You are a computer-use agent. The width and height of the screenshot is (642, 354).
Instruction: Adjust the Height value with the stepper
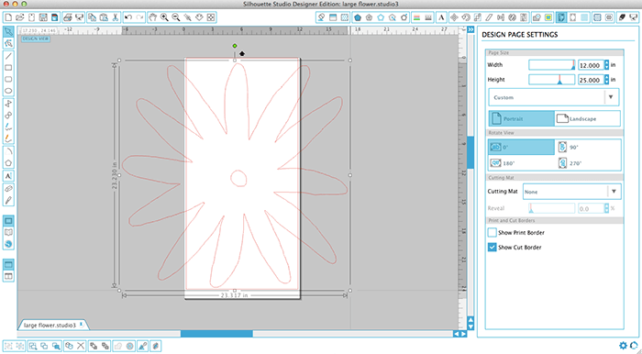[x=606, y=80]
